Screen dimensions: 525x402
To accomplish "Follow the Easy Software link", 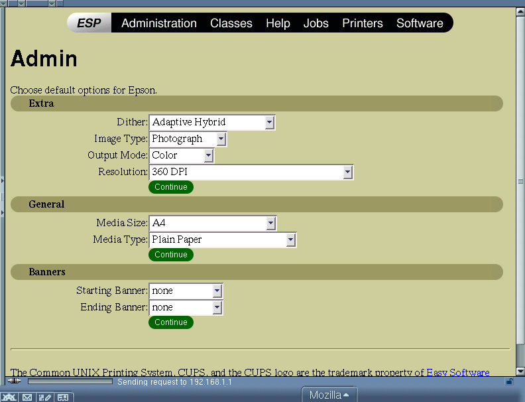I will coord(457,372).
